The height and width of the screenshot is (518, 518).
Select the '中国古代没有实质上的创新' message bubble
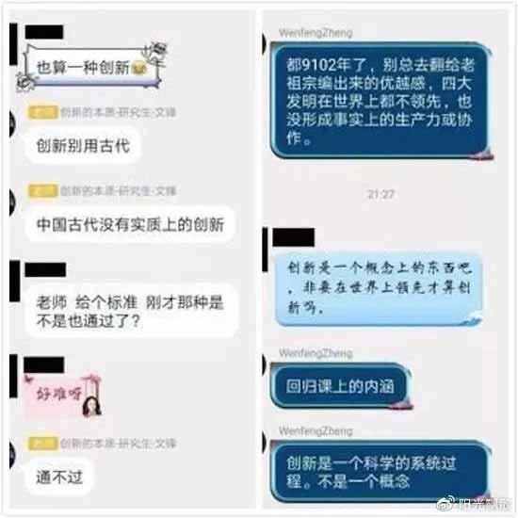(x=130, y=224)
